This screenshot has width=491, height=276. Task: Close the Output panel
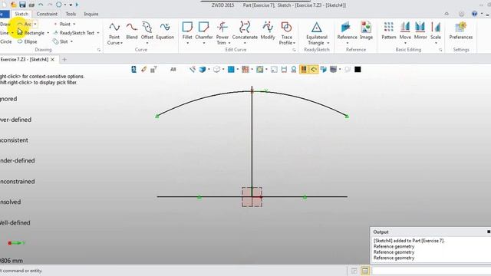(x=489, y=232)
